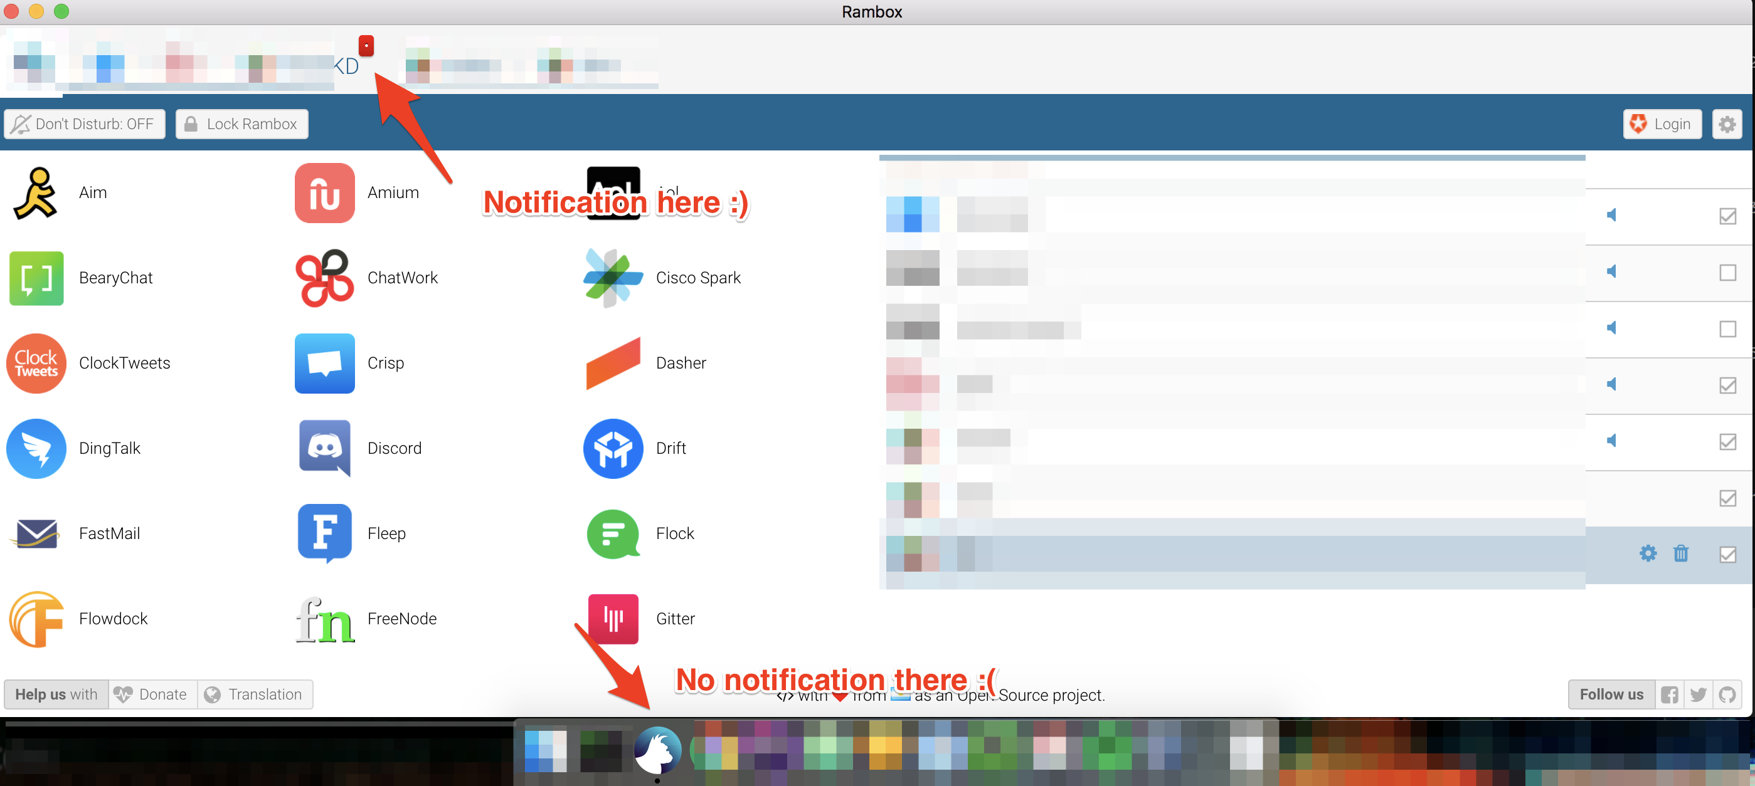Click the ChatWork service label

point(403,278)
